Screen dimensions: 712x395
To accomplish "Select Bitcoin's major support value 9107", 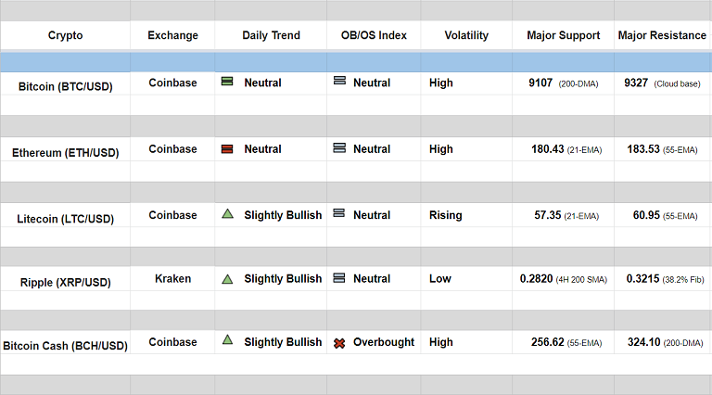I will click(540, 83).
